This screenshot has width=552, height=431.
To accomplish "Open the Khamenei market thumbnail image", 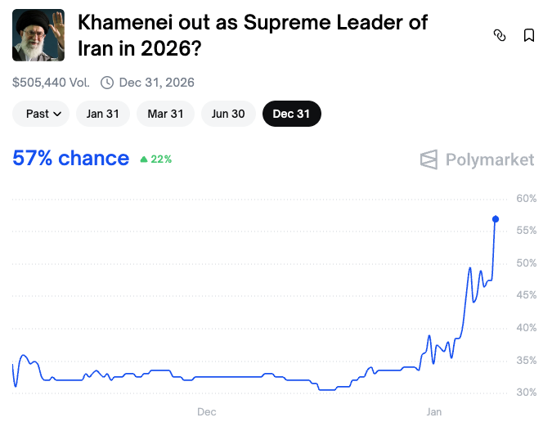I will (x=38, y=35).
